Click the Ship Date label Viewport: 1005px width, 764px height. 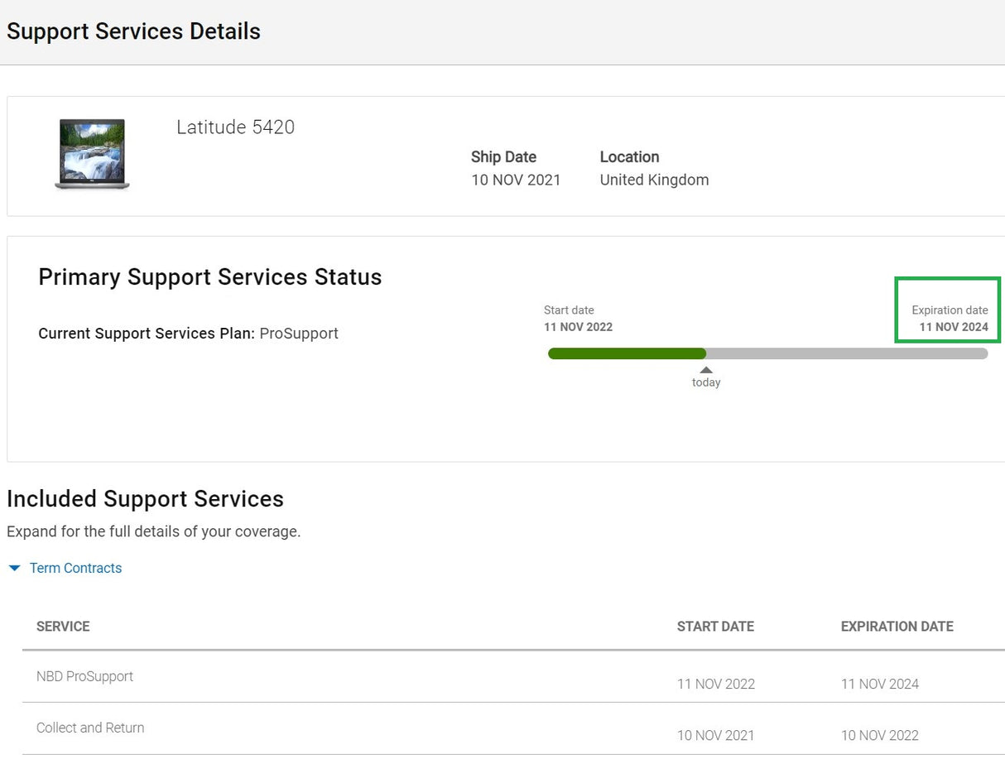(503, 156)
